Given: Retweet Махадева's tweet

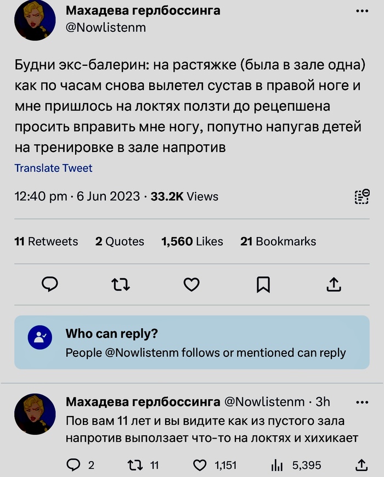Looking at the screenshot, I should [121, 284].
